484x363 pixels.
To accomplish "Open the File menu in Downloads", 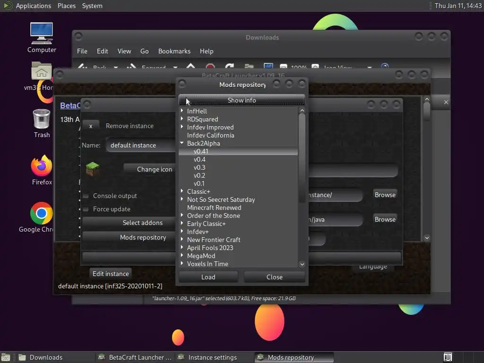I will click(x=82, y=51).
